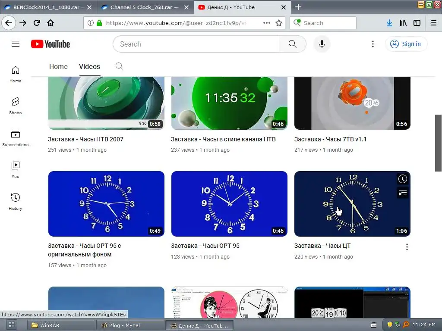Reload the current page

click(37, 23)
